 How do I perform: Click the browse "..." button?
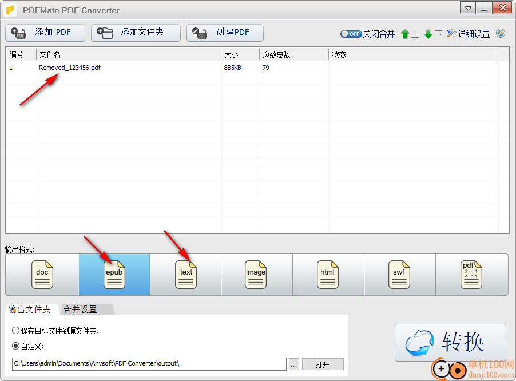coord(294,364)
